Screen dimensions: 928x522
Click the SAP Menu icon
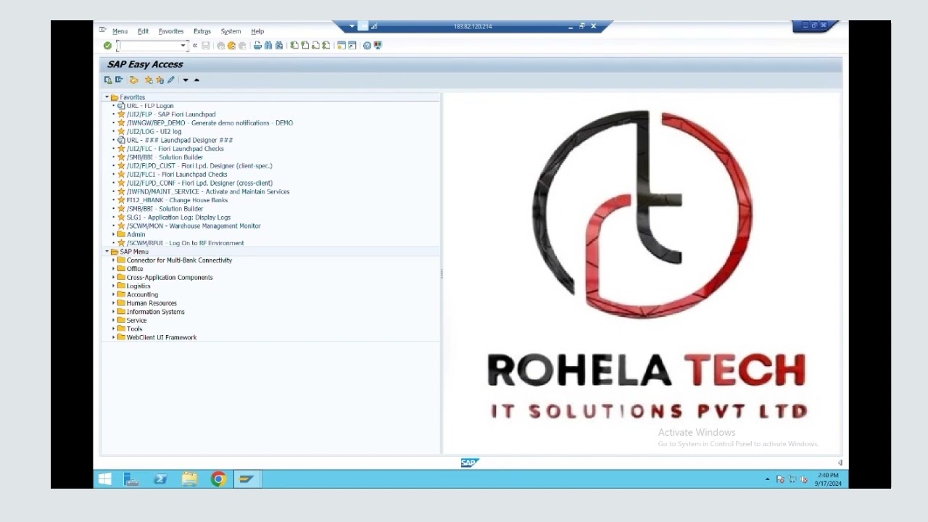coord(119,80)
